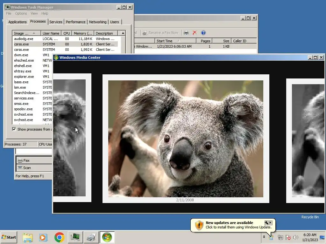Select the center koala photo

186,139
